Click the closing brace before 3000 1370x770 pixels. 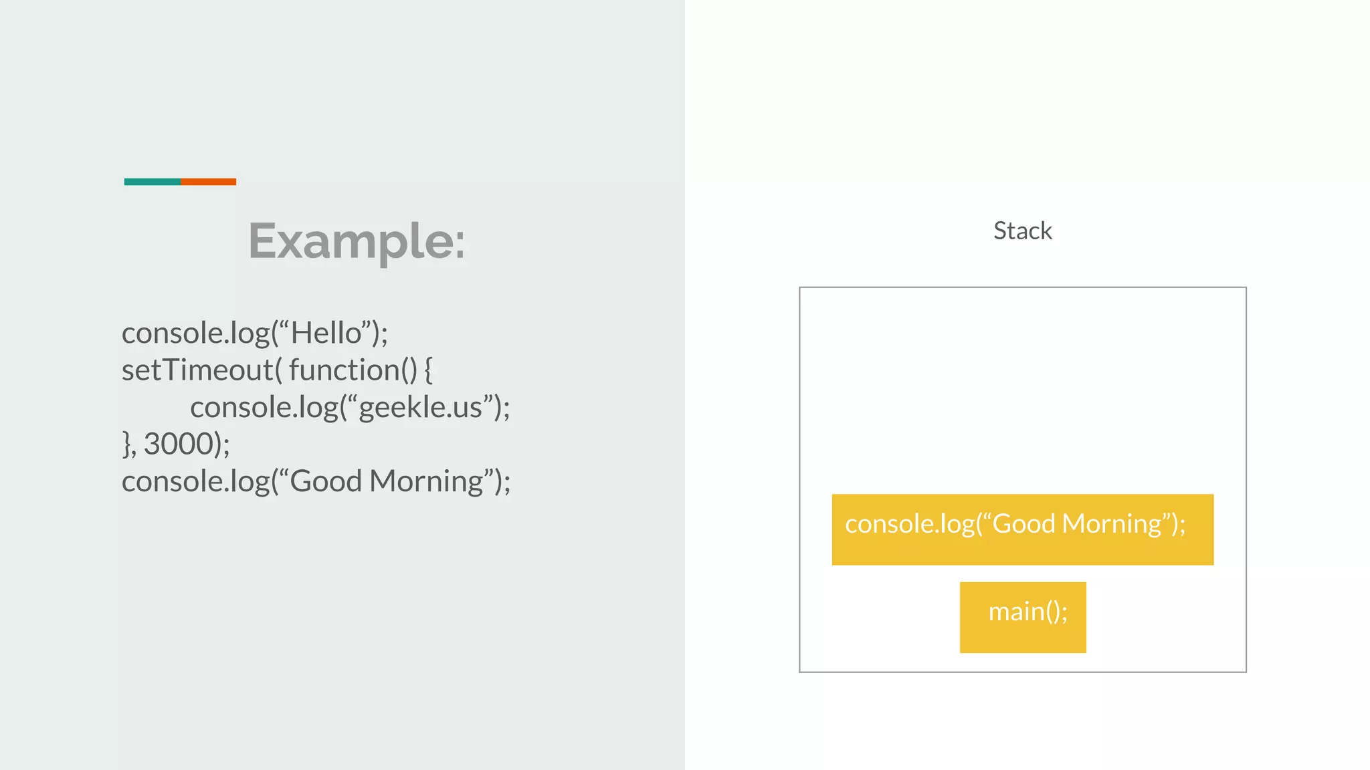point(126,444)
